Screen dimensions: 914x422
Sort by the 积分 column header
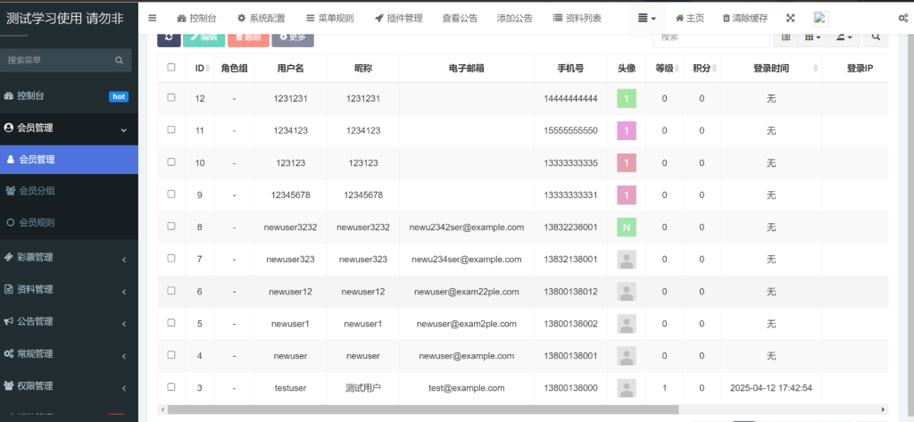(x=702, y=68)
